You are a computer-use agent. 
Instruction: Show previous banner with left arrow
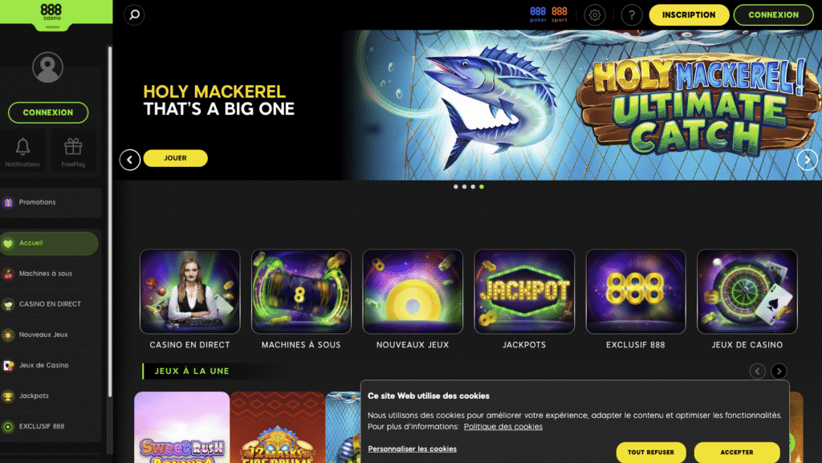tap(129, 160)
